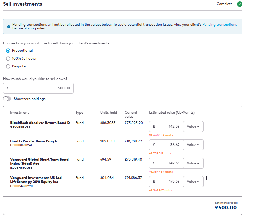The width and height of the screenshot is (265, 219).
Task: Open the Pending transactions link
Action: 219,25
